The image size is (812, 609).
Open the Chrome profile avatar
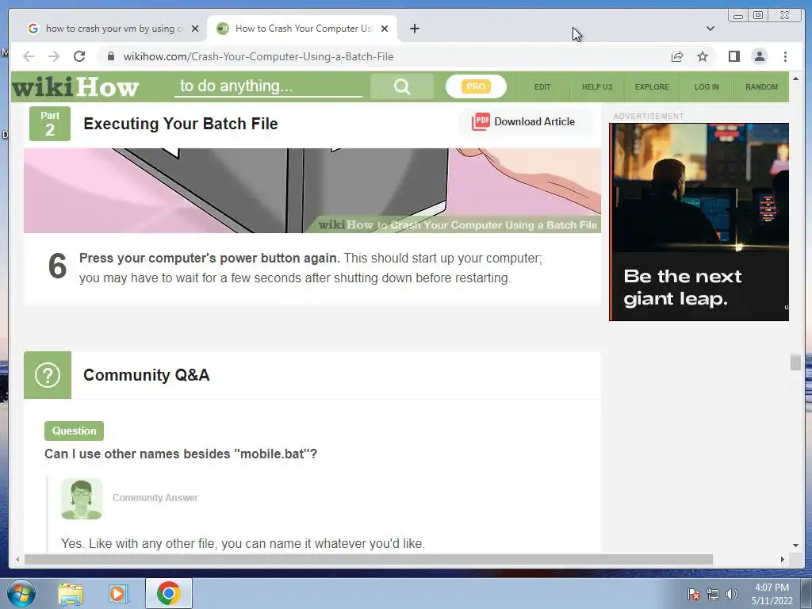click(x=759, y=56)
